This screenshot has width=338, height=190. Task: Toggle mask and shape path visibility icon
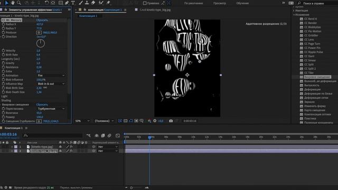(131, 121)
